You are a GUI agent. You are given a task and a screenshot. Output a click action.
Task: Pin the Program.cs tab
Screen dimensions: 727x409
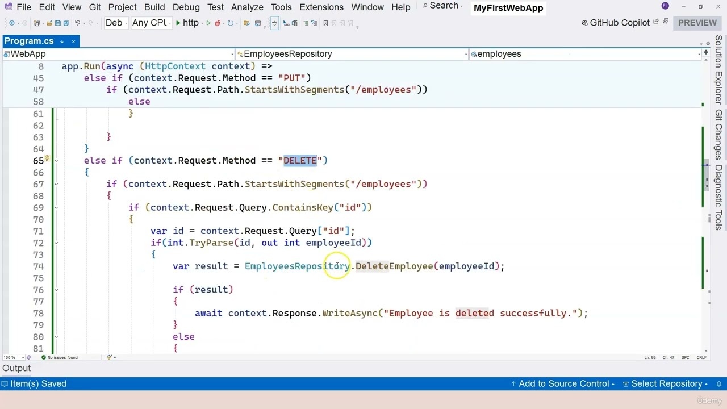61,41
